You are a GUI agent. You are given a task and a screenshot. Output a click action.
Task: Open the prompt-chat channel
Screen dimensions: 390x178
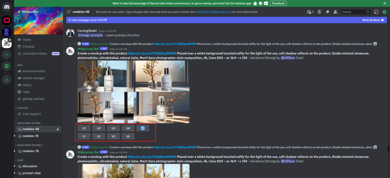coord(38,173)
